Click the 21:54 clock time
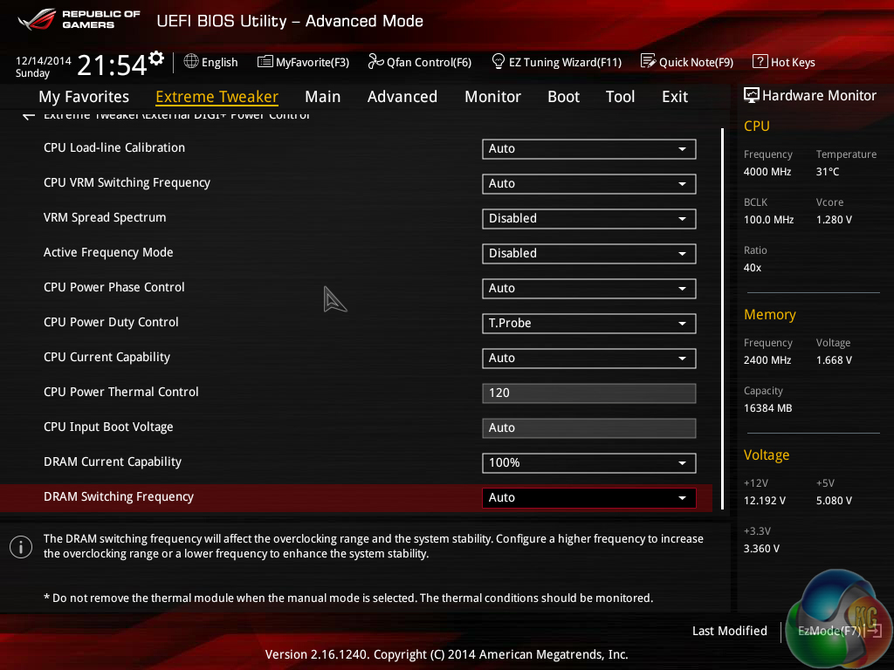 coord(113,65)
